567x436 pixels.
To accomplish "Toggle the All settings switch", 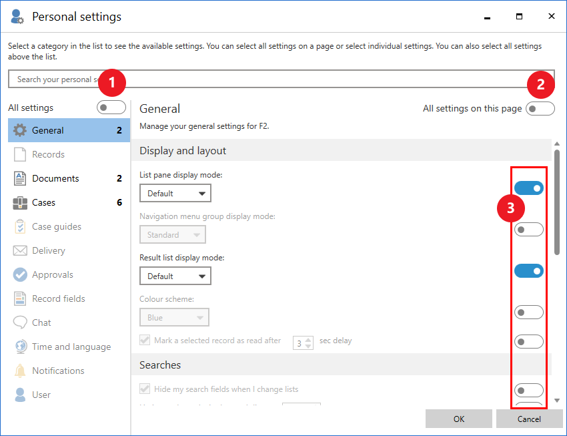I will pos(111,107).
